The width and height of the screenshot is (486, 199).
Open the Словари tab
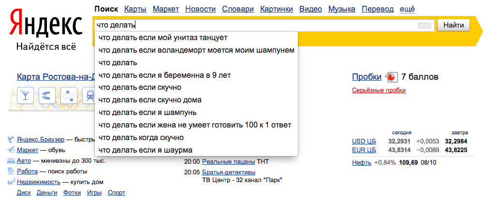[238, 9]
